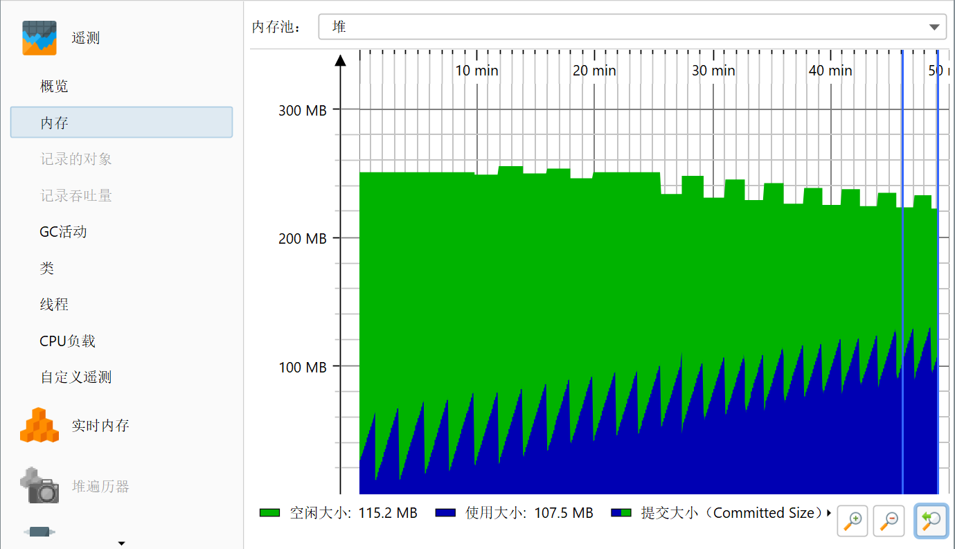Open the GC活动 view
Viewport: 955px width, 549px height.
point(63,232)
